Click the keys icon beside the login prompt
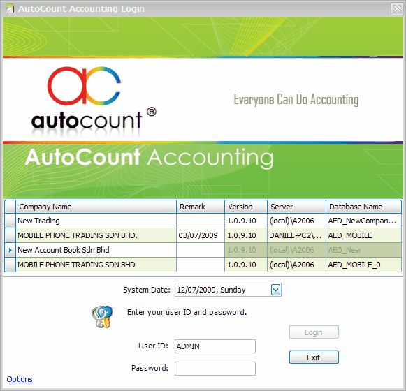The width and height of the screenshot is (406, 391). pyautogui.click(x=102, y=317)
